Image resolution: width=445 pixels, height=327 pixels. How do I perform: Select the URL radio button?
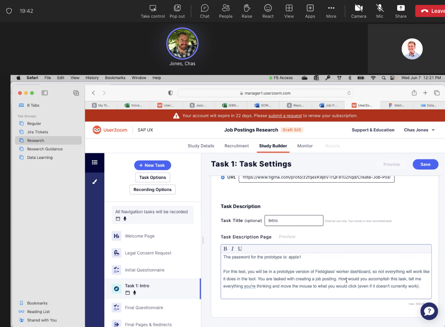(223, 177)
